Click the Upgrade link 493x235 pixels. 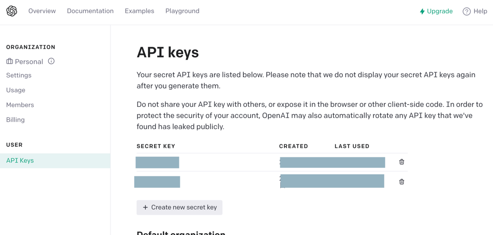pyautogui.click(x=439, y=12)
